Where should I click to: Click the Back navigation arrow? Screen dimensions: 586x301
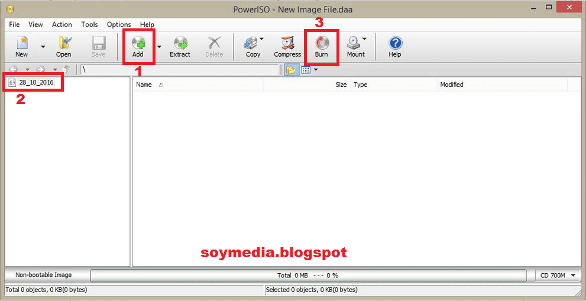coord(13,70)
